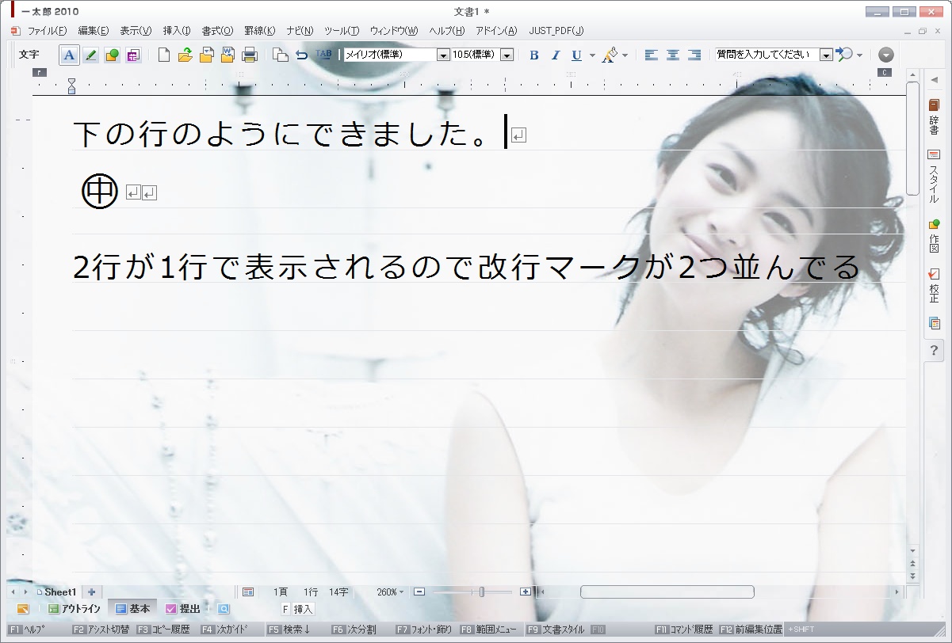
Task: Click the save-as Word format icon
Action: point(228,55)
